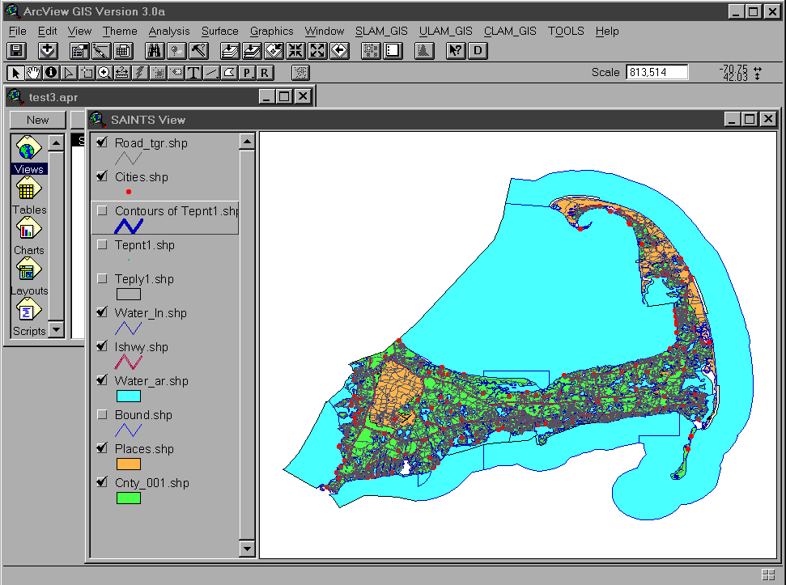
Task: Click Zoom Out outward arrows icon
Action: pyautogui.click(x=318, y=51)
